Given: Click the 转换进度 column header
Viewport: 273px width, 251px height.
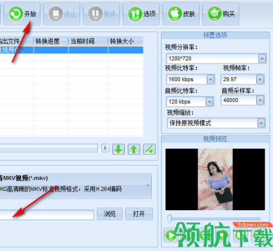Looking at the screenshot, I should tap(51, 41).
